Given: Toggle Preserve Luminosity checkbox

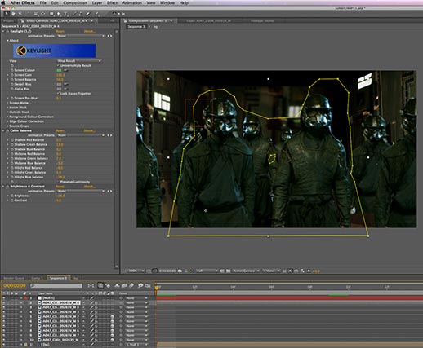Looking at the screenshot, I should click(x=58, y=182).
